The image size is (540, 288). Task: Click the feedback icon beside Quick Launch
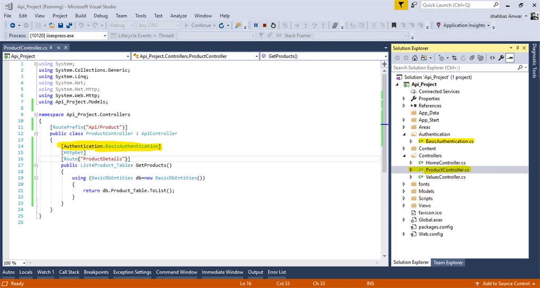tap(414, 5)
